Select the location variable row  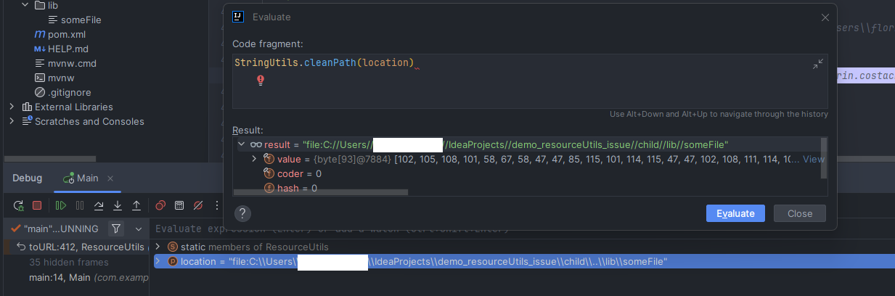[523, 261]
